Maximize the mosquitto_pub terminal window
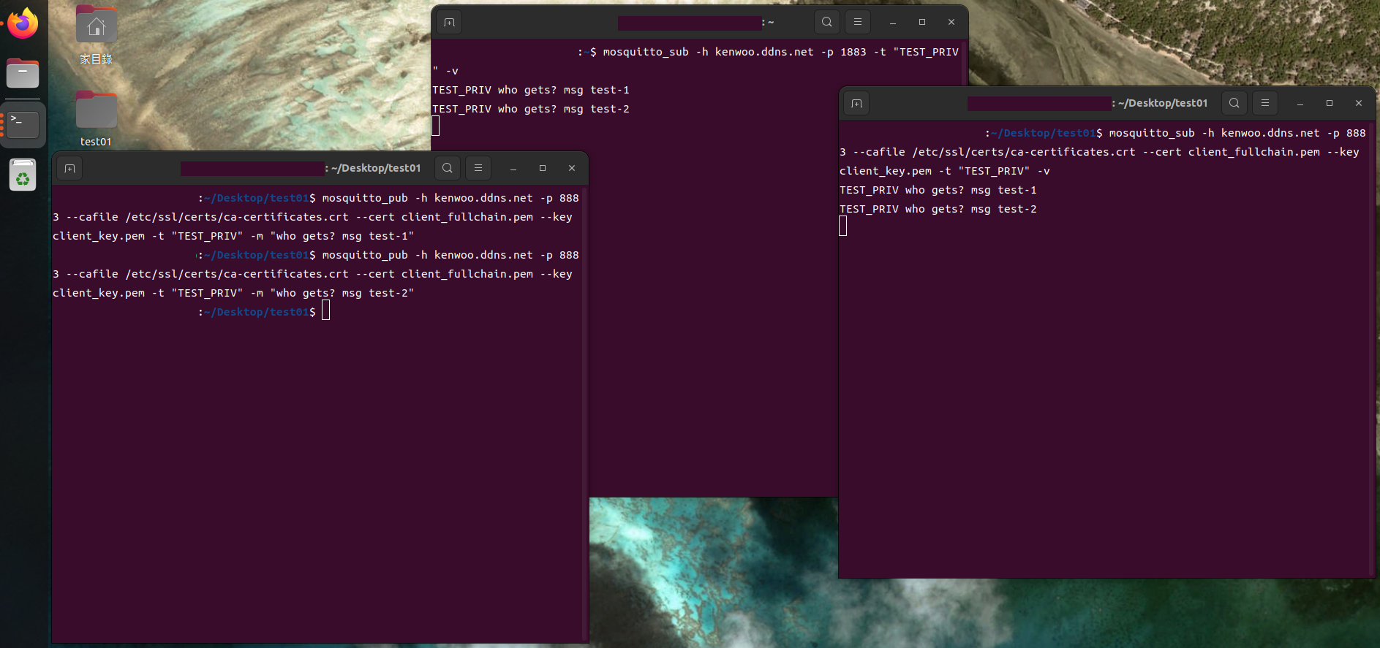This screenshot has height=648, width=1380. point(543,169)
